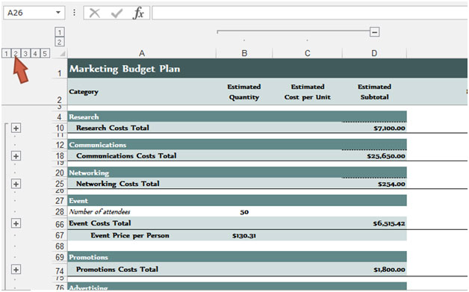469x292 pixels.
Task: Expand Promotions Costs Total group
Action: (16, 270)
